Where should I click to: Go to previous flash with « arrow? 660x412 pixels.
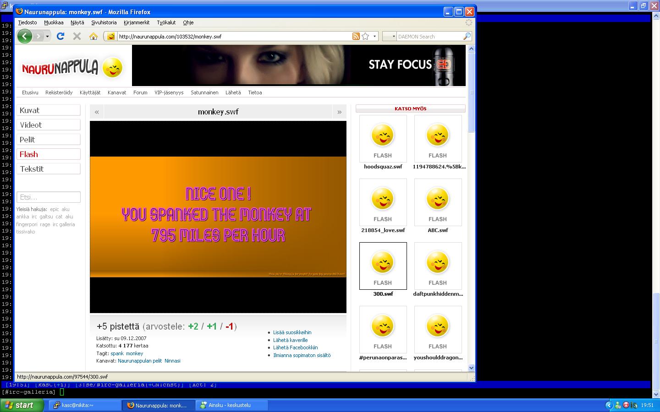click(97, 112)
